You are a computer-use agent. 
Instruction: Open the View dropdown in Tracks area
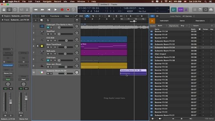tap(68, 16)
